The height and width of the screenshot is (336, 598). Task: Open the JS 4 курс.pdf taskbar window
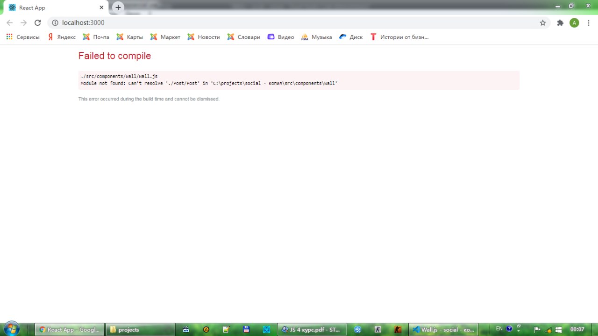pyautogui.click(x=312, y=329)
